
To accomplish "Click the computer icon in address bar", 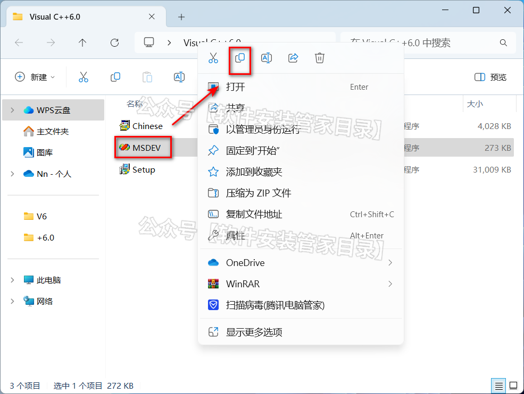I will 149,42.
